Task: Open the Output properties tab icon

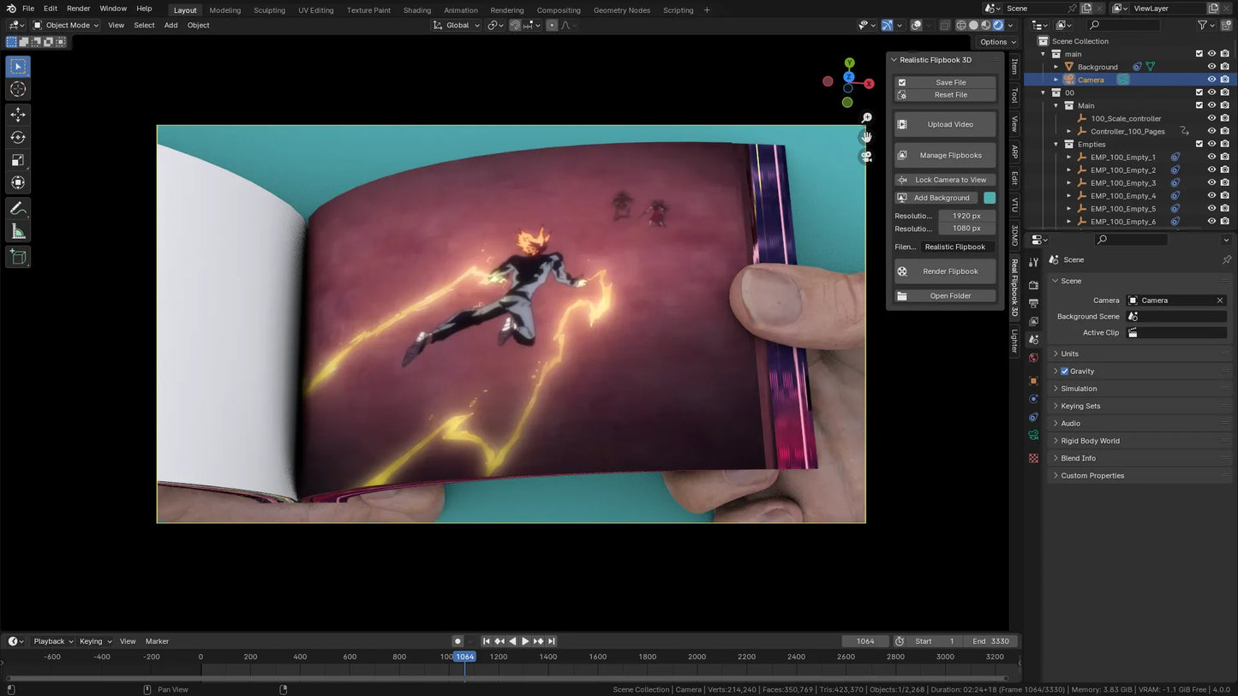Action: 1034,303
